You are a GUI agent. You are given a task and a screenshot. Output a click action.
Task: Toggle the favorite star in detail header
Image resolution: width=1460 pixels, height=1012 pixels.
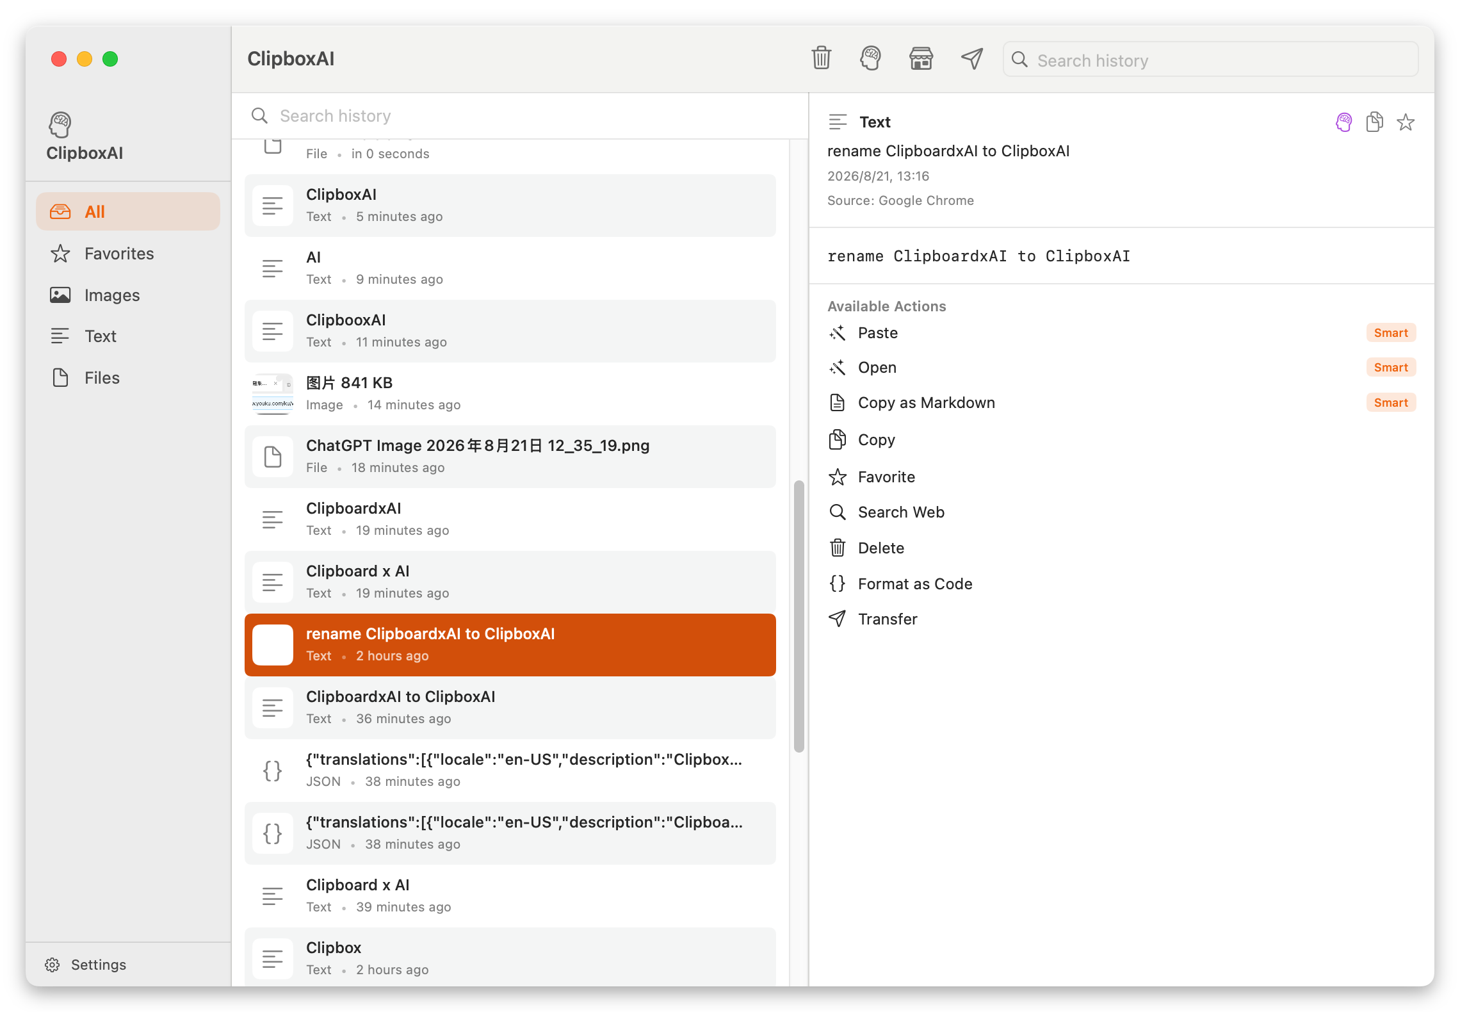click(x=1406, y=122)
